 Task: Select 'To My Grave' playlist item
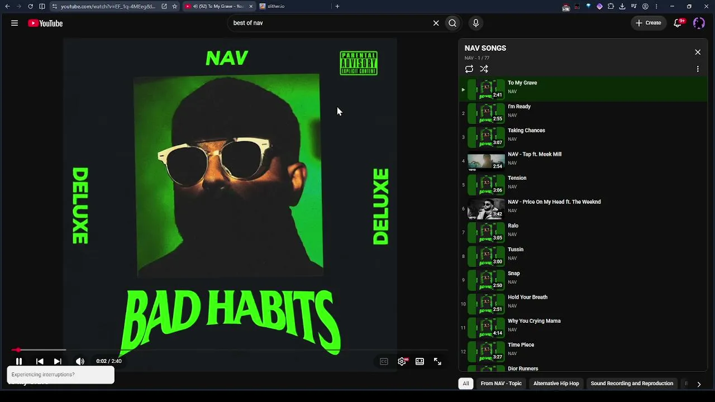pos(583,89)
